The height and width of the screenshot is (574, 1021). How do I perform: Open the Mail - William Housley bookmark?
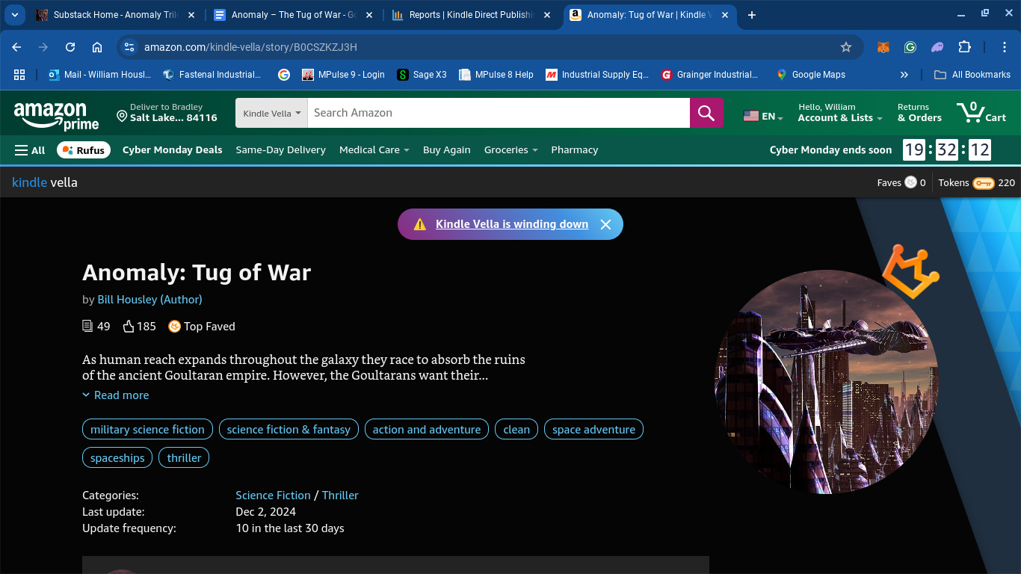coord(99,75)
